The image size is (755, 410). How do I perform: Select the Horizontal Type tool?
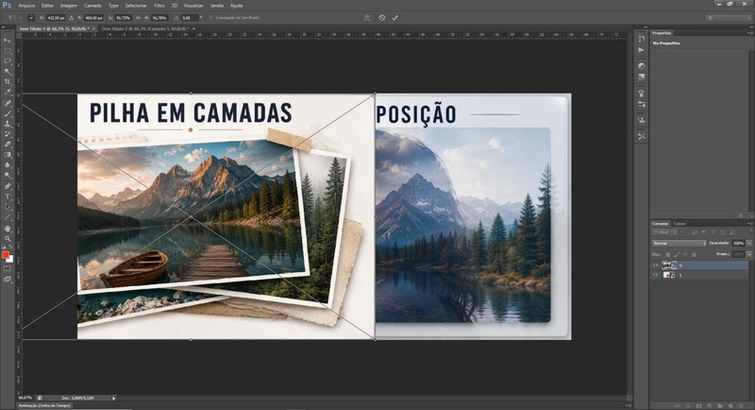pyautogui.click(x=8, y=196)
